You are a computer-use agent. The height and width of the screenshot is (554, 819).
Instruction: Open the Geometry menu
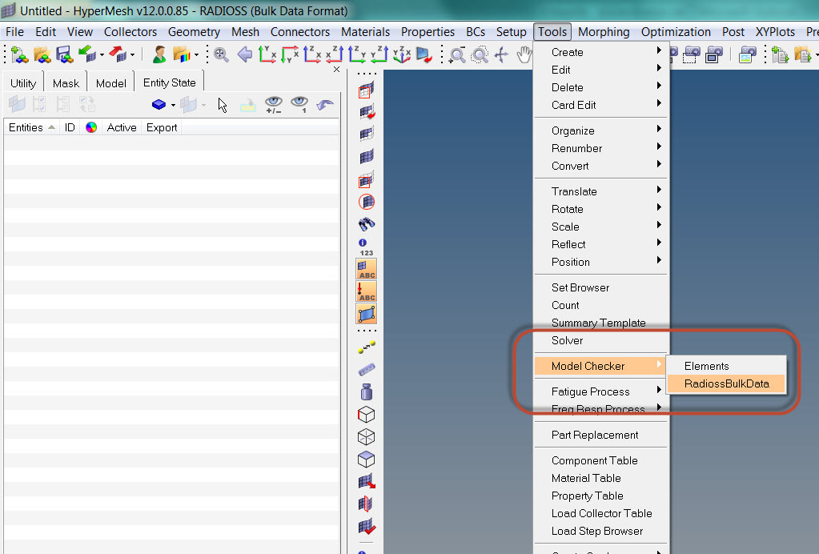coord(194,32)
